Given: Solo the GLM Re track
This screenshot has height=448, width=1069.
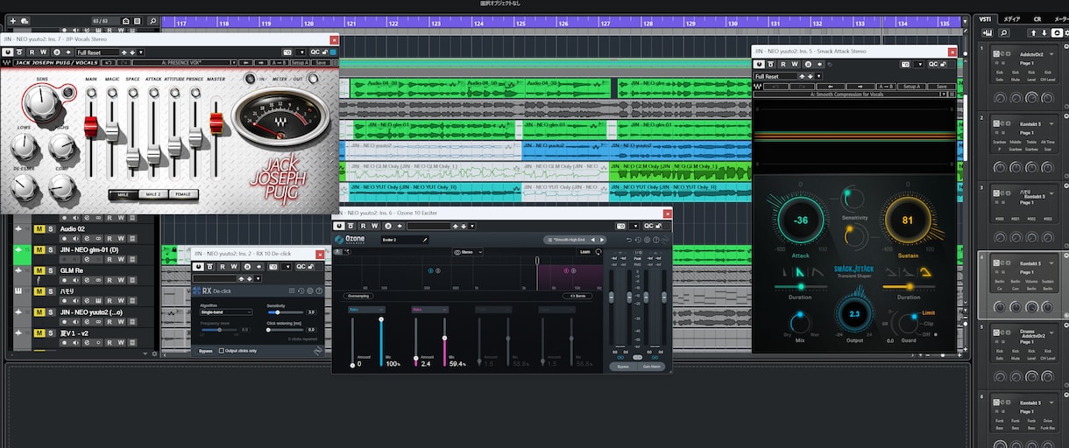Looking at the screenshot, I should click(x=50, y=270).
